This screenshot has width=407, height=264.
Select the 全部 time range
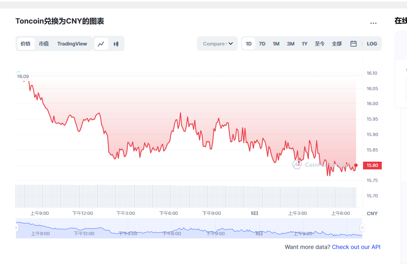[337, 44]
